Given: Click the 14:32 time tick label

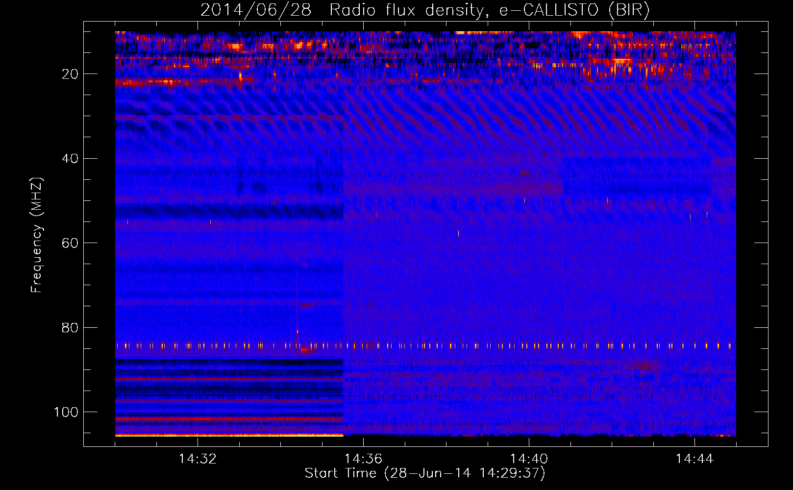Looking at the screenshot, I should click(x=198, y=459).
